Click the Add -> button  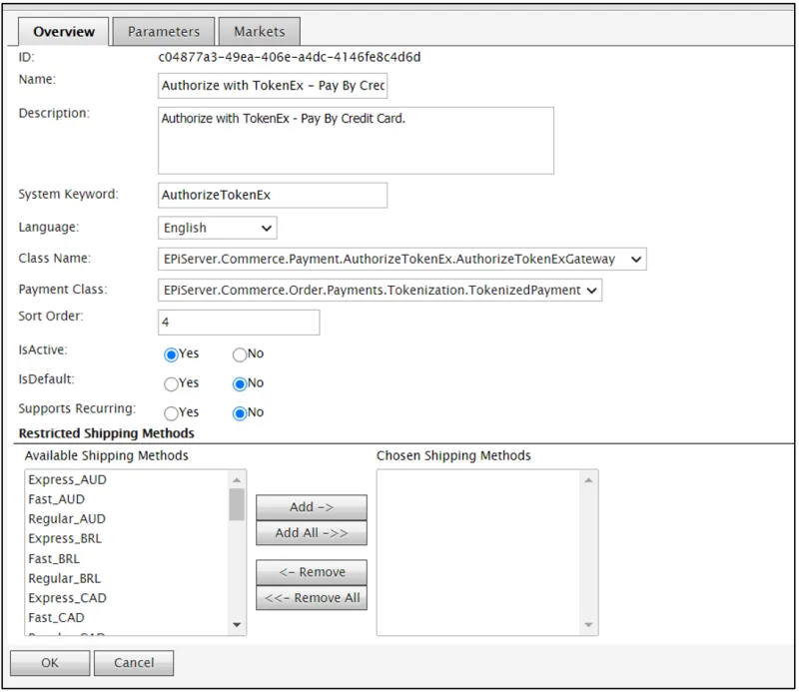pos(312,507)
